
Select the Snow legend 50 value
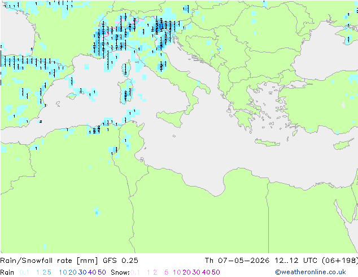click(x=216, y=272)
